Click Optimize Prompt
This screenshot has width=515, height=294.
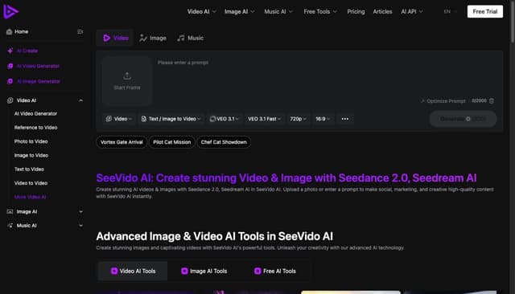[x=443, y=101]
